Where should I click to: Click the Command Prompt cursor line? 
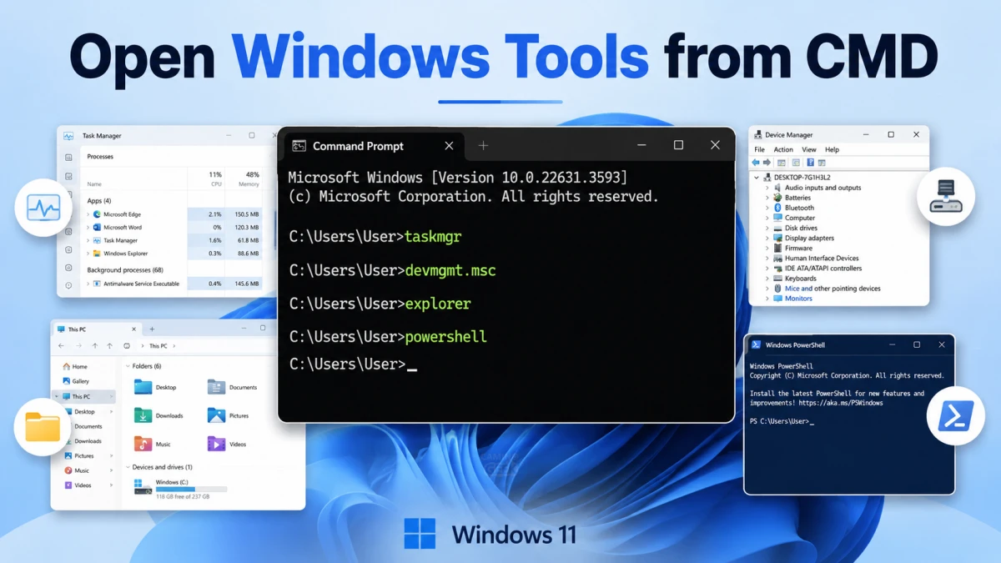tap(353, 364)
